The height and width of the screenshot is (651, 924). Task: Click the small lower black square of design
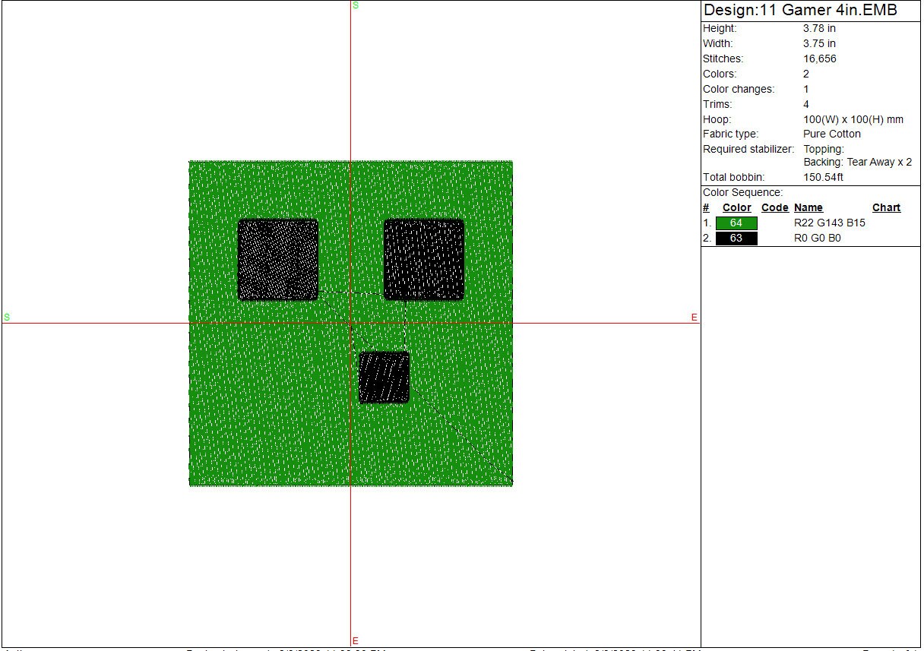(x=384, y=378)
